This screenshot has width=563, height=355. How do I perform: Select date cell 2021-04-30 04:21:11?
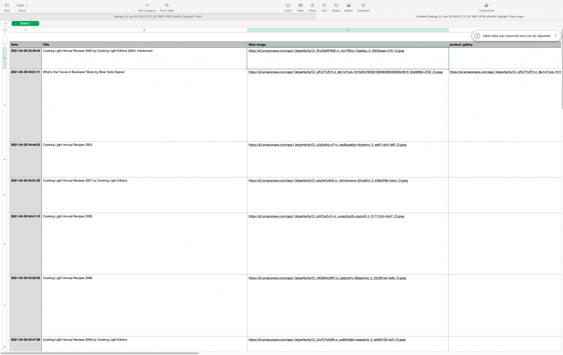[25, 105]
